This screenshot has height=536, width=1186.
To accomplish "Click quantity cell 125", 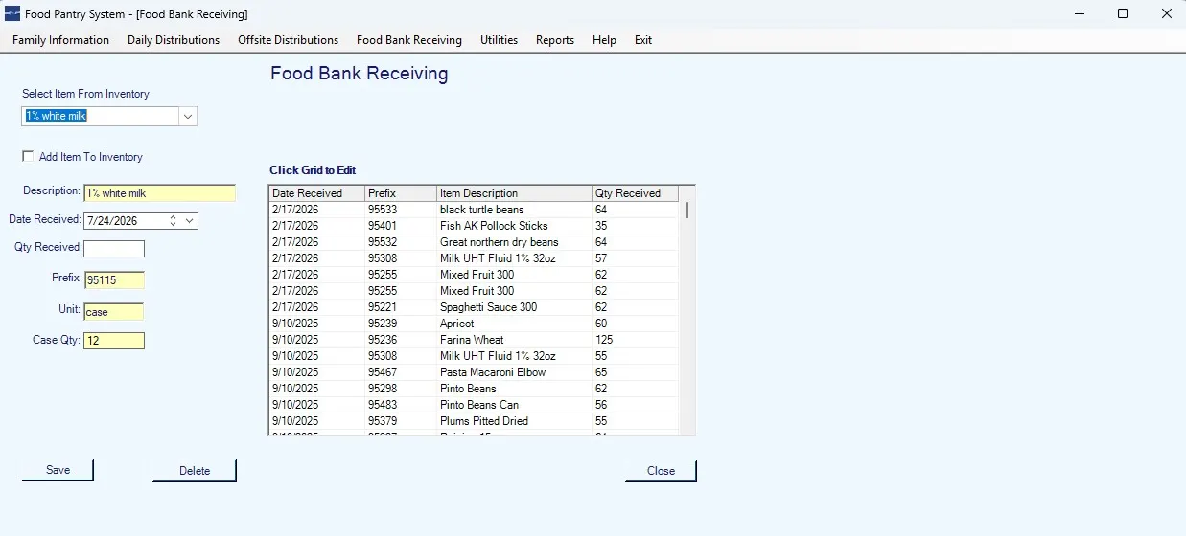I will point(635,340).
